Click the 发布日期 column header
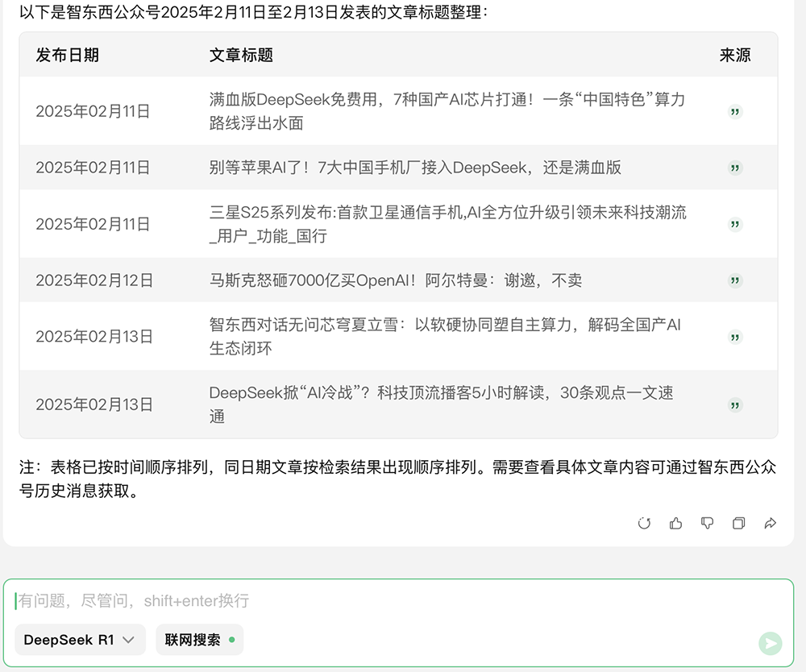 tap(68, 55)
